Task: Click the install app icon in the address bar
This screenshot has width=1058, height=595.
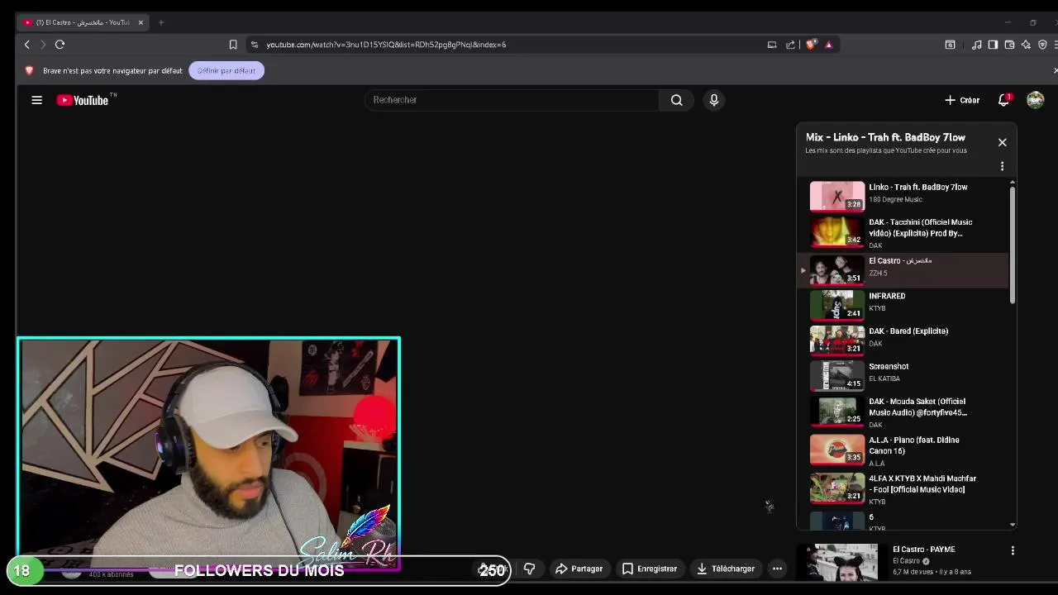Action: [772, 45]
